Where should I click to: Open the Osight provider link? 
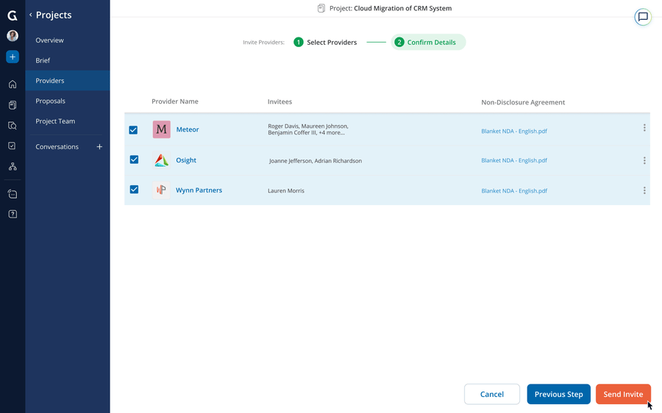186,160
